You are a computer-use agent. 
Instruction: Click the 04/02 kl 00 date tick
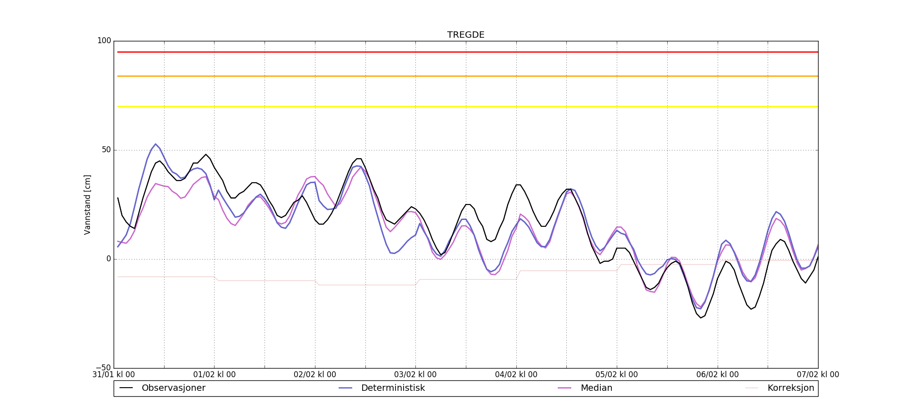(x=516, y=375)
